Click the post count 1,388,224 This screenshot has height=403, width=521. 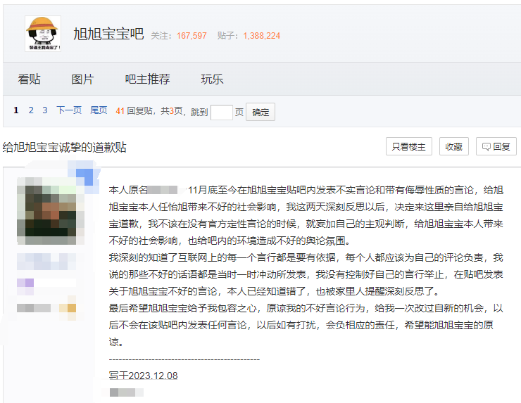(x=261, y=36)
